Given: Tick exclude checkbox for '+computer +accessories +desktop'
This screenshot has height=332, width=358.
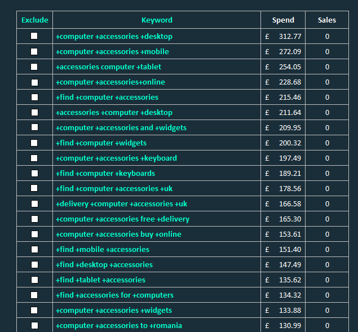Looking at the screenshot, I should click(34, 36).
